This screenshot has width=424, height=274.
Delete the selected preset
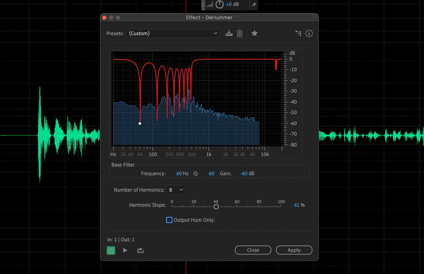tap(240, 33)
